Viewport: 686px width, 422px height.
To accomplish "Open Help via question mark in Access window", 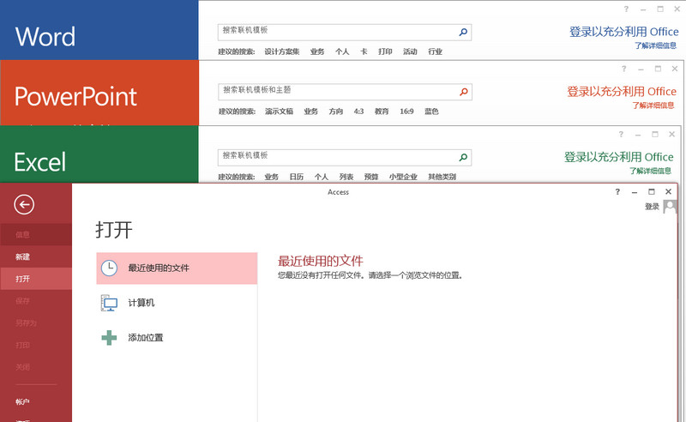I will tap(617, 192).
